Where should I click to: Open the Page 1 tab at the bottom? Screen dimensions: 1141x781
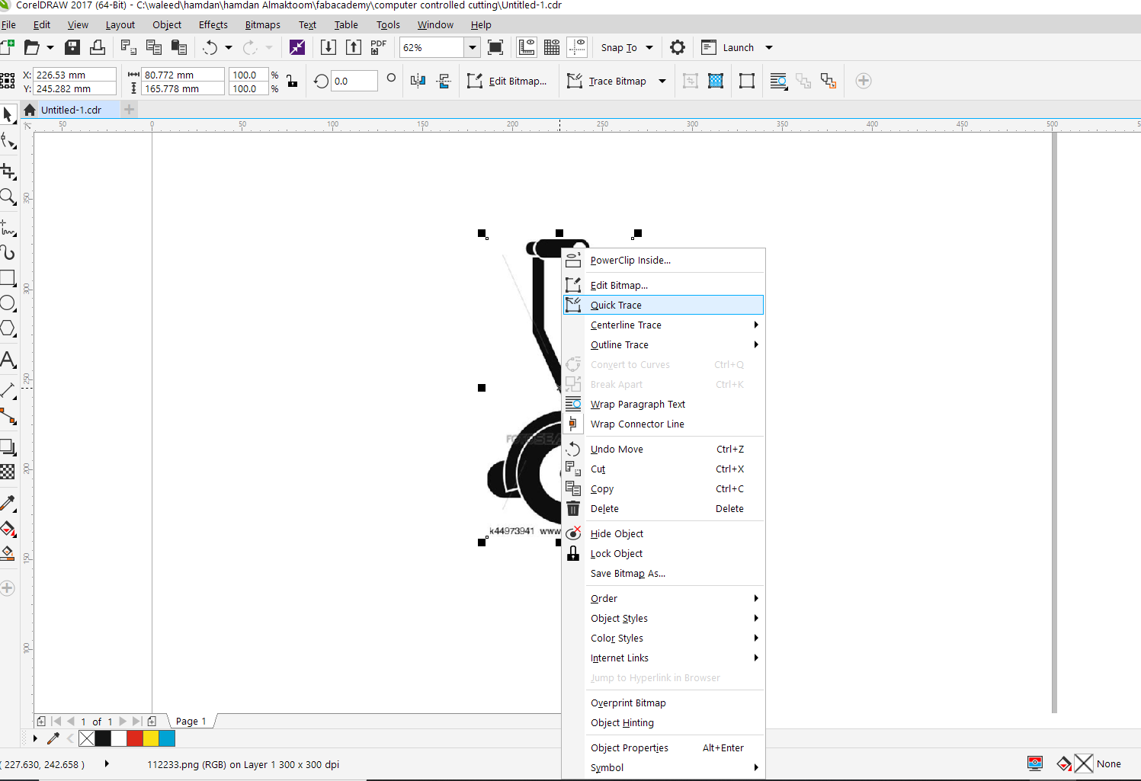[x=191, y=722]
